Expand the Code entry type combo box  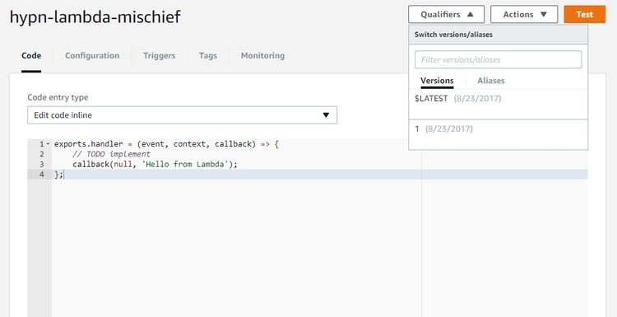pos(182,115)
